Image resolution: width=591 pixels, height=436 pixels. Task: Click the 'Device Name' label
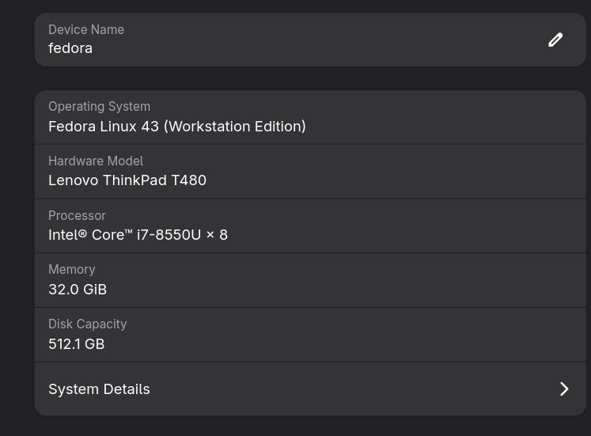86,29
